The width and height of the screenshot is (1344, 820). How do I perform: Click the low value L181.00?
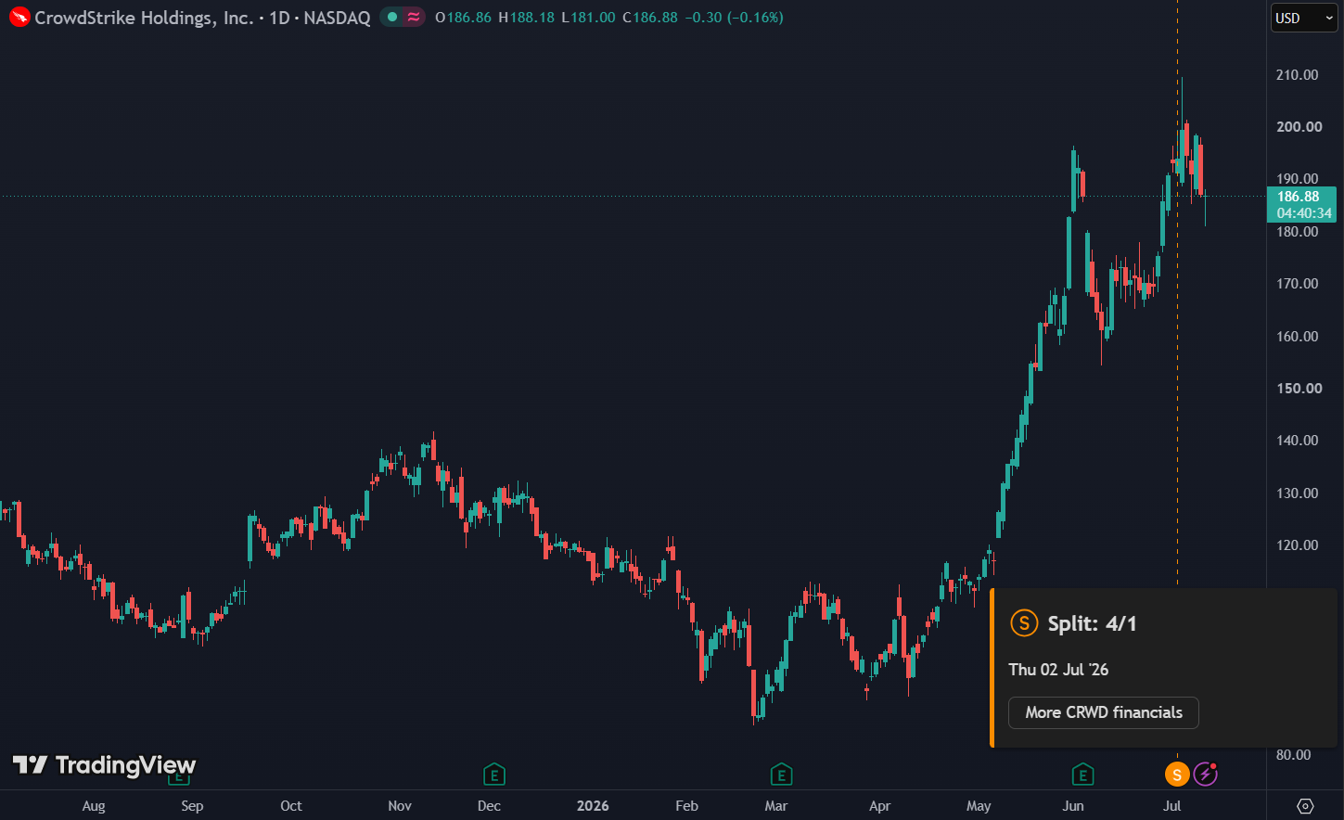(x=588, y=18)
